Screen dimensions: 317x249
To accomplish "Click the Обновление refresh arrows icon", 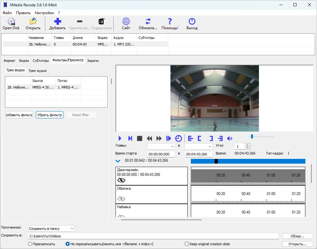I will (148, 21).
